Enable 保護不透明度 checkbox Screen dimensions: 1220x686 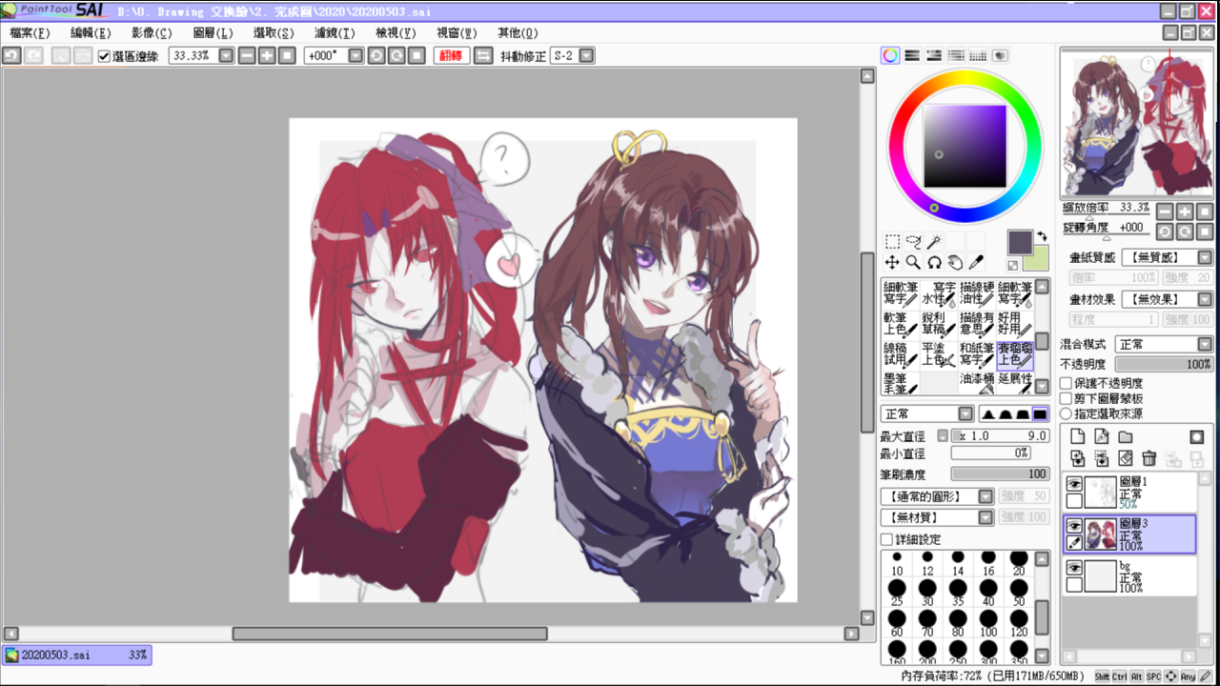[x=1067, y=383]
